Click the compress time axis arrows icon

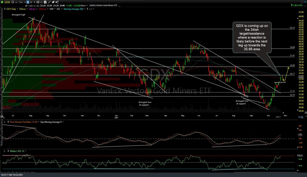click(2, 118)
